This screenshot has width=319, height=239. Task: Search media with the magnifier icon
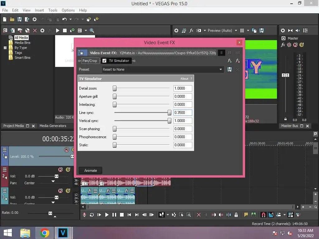click(x=92, y=30)
